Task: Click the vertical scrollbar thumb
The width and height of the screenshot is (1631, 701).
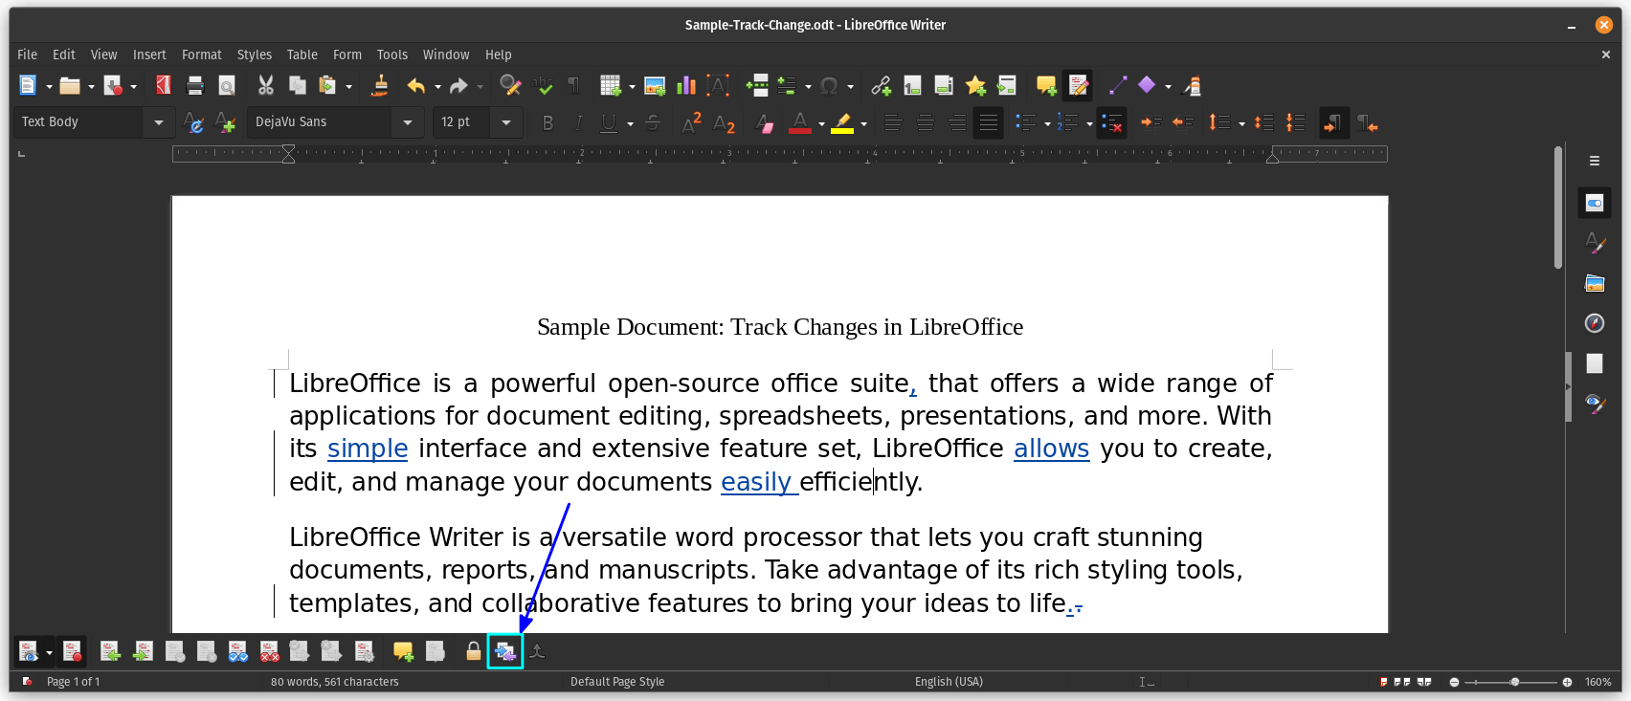Action: point(1558,207)
